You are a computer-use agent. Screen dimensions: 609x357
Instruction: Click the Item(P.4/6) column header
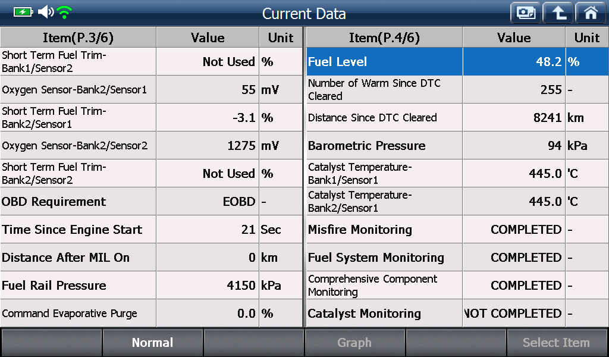385,37
